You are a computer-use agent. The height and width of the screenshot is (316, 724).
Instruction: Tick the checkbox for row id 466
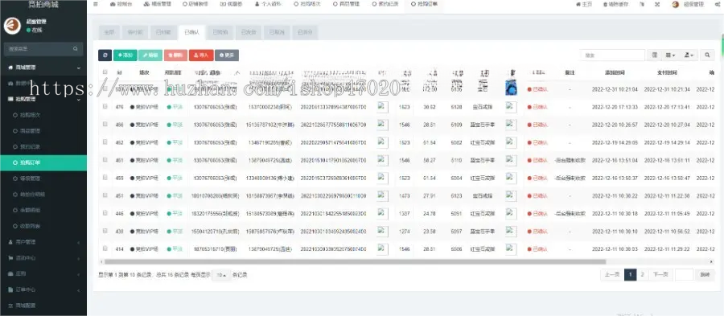(x=105, y=124)
